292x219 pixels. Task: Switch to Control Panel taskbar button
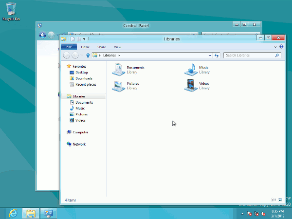[x=48, y=214]
